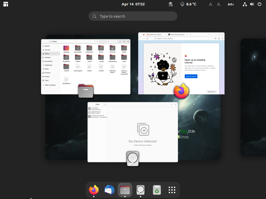Open the Public folder in Files
The image size is (266, 199).
pos(124,49)
